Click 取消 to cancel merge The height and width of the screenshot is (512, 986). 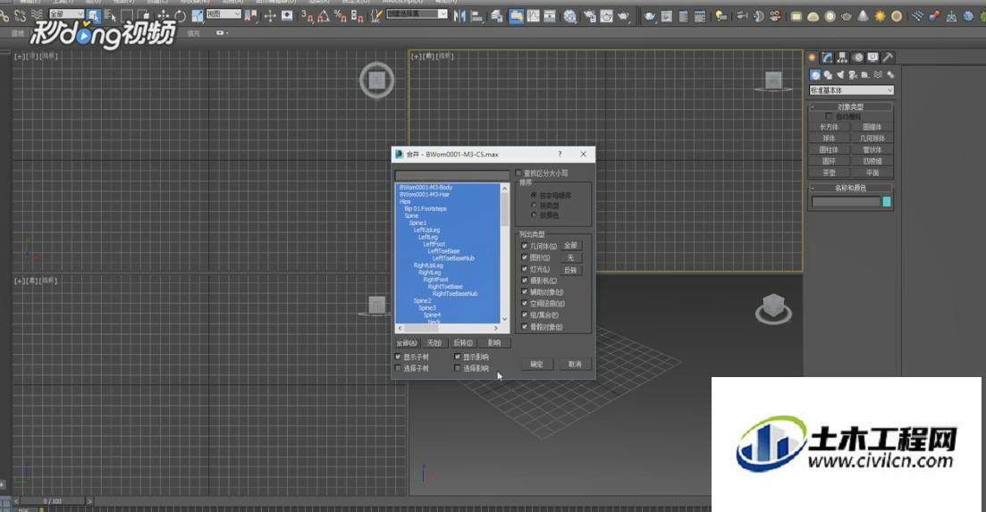(x=575, y=365)
